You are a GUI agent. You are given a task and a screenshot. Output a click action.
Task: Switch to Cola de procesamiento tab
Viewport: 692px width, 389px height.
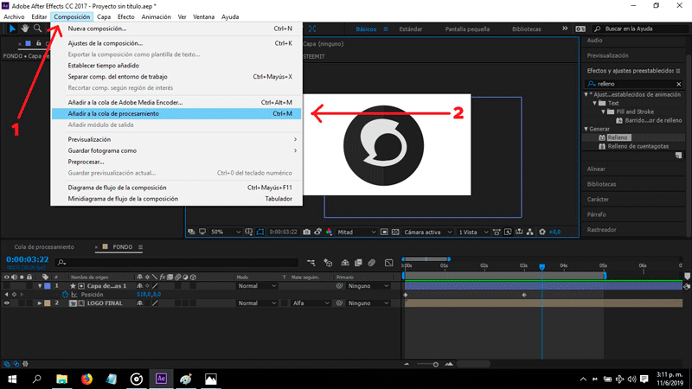point(44,246)
